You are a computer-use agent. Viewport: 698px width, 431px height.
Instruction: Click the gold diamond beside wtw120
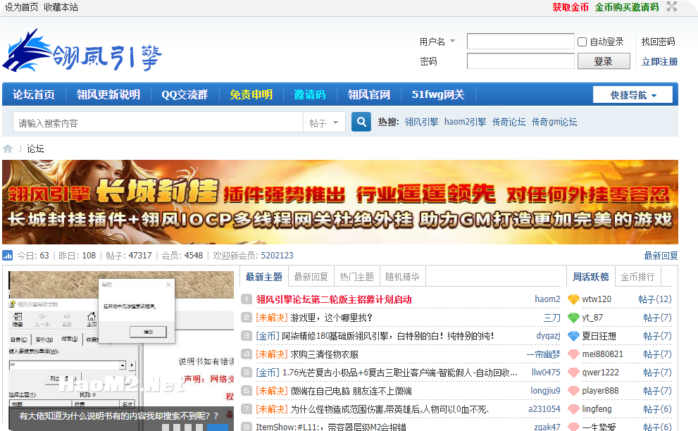click(x=573, y=299)
